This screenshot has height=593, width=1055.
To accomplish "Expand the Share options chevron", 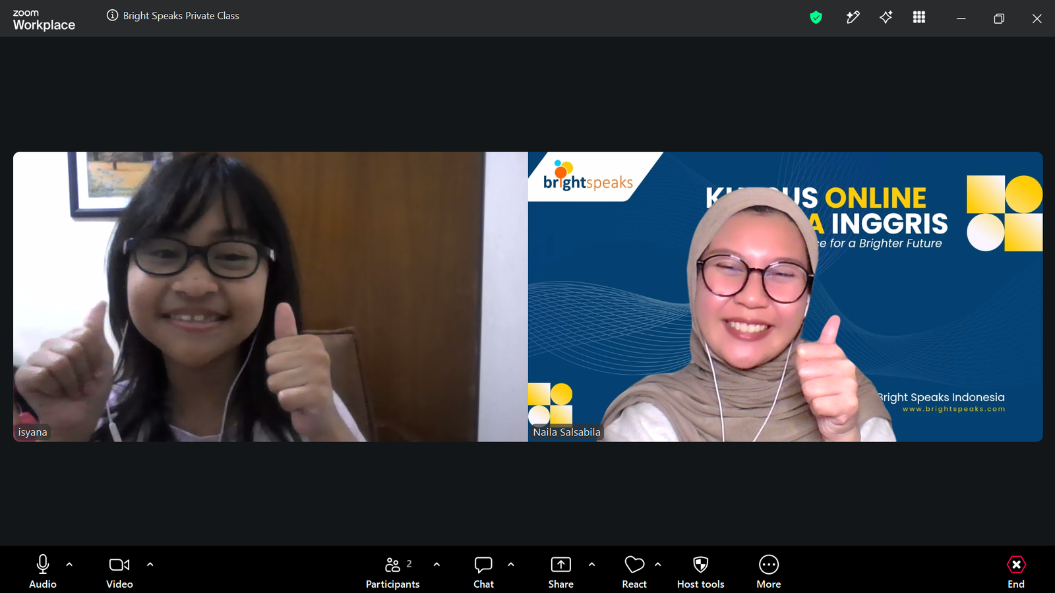I will coord(591,565).
